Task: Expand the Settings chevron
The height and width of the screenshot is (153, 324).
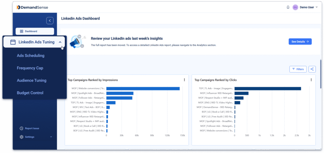Action: point(51,137)
